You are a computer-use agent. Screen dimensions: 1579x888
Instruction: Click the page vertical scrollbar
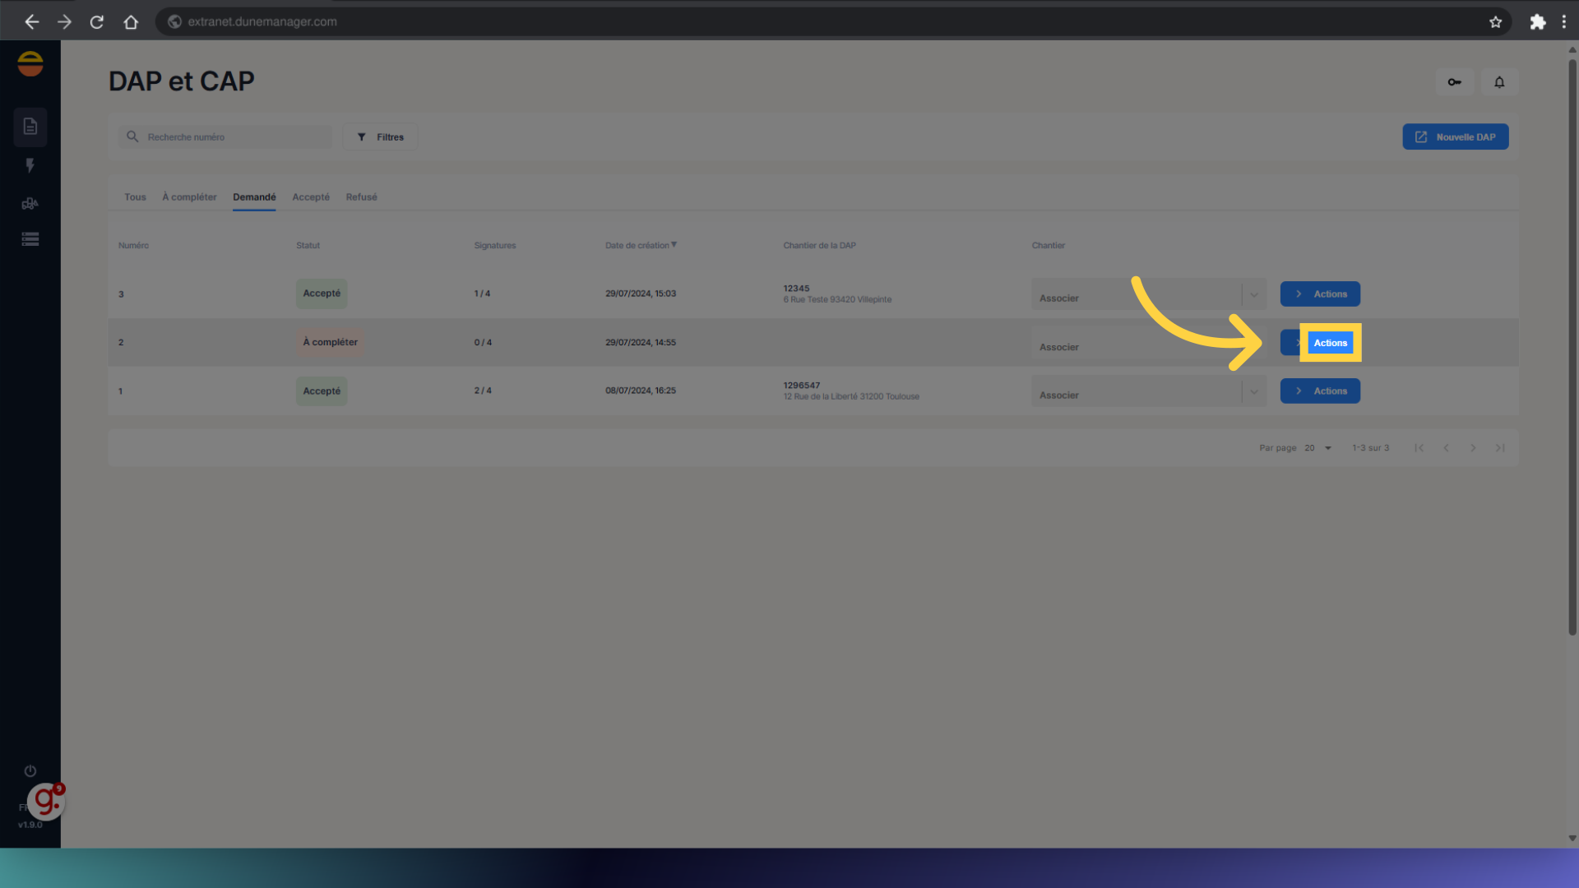1572,345
